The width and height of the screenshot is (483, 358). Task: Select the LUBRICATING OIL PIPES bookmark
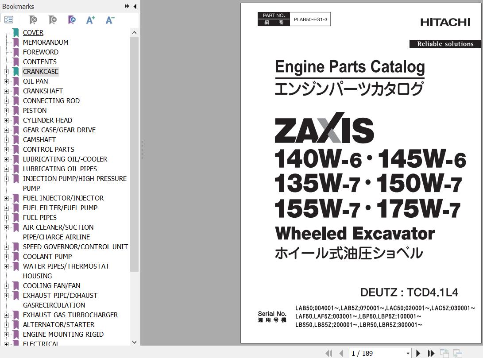click(x=60, y=169)
